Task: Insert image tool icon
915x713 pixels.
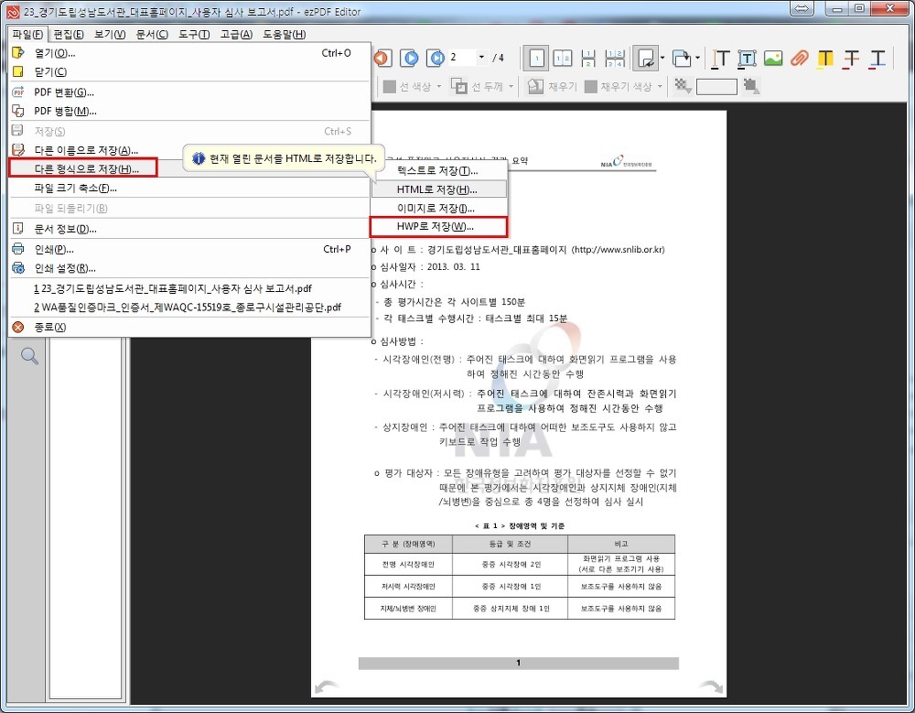Action: pos(773,58)
